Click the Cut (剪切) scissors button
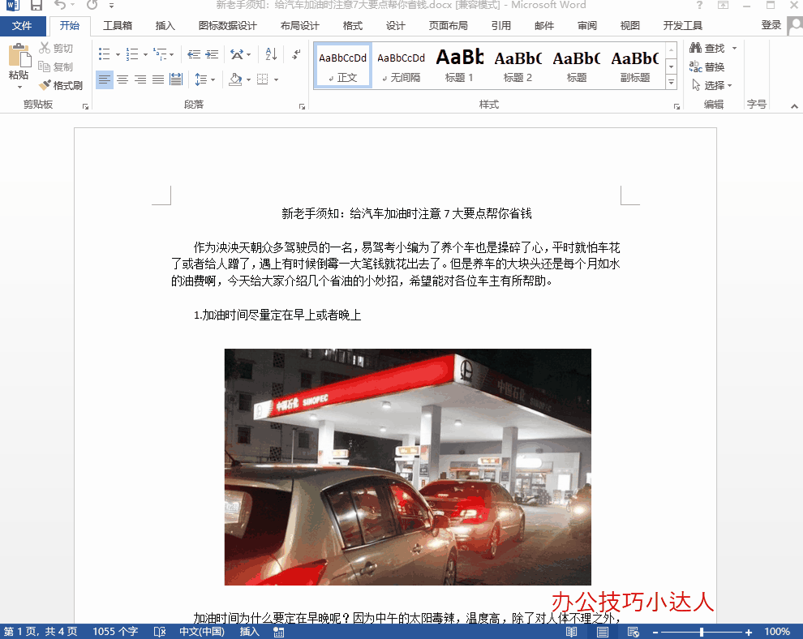This screenshot has width=803, height=639. click(x=56, y=48)
